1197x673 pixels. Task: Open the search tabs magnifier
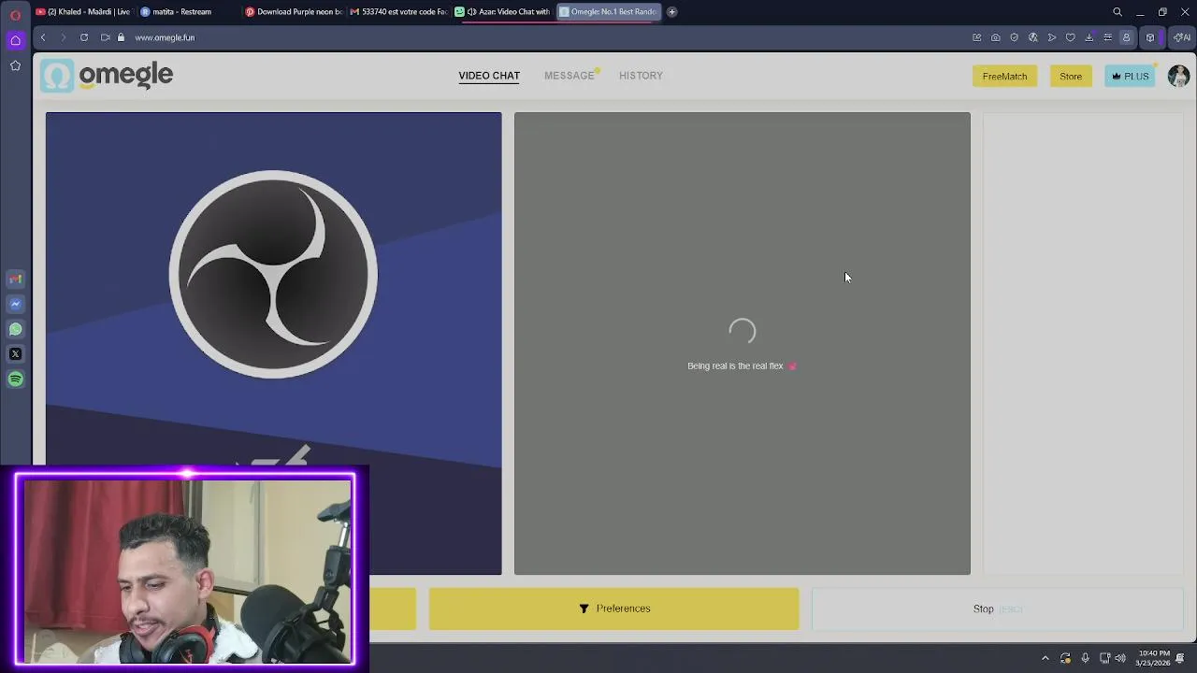pos(1118,12)
